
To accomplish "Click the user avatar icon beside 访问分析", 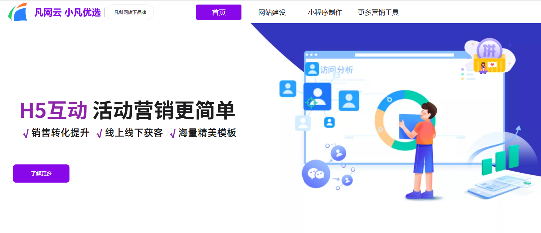I will click(312, 69).
